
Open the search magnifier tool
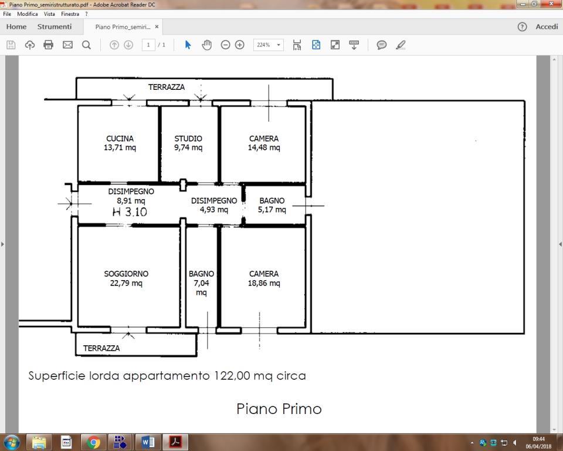pyautogui.click(x=86, y=45)
